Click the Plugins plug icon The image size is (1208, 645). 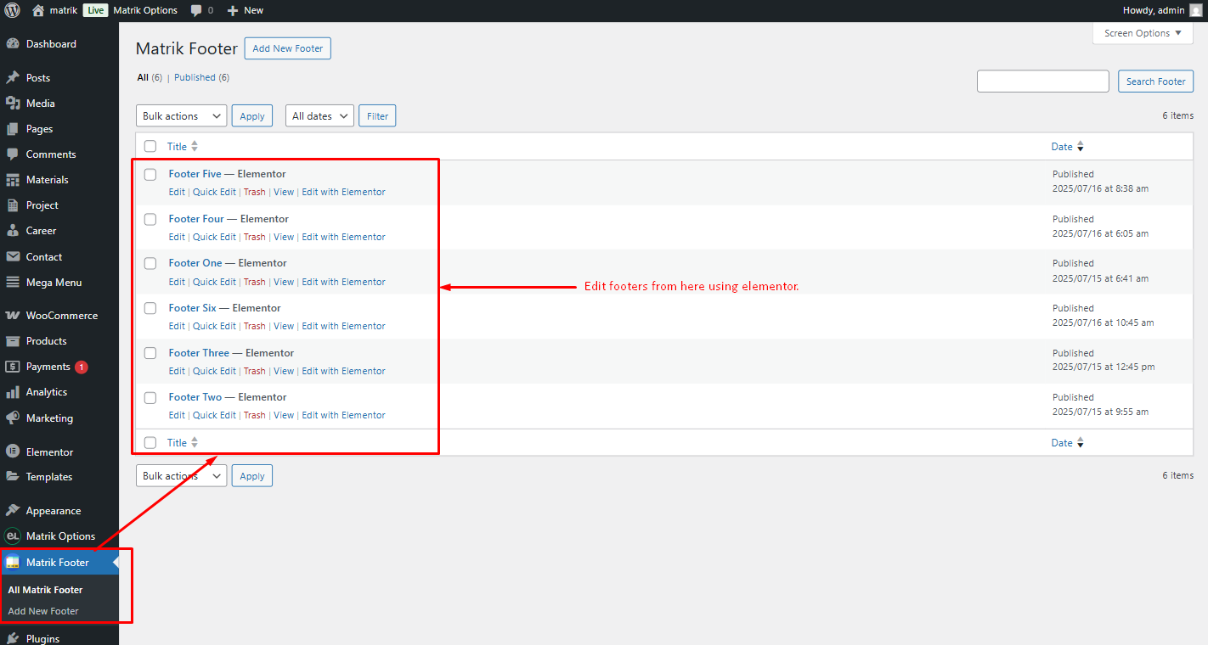tap(13, 638)
